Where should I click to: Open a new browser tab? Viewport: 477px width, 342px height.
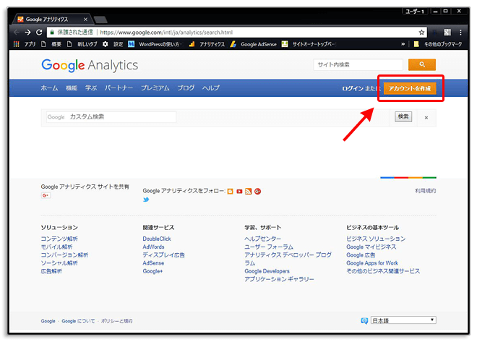click(100, 20)
